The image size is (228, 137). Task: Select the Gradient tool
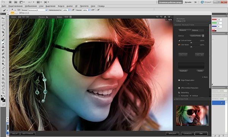[x=3, y=57]
